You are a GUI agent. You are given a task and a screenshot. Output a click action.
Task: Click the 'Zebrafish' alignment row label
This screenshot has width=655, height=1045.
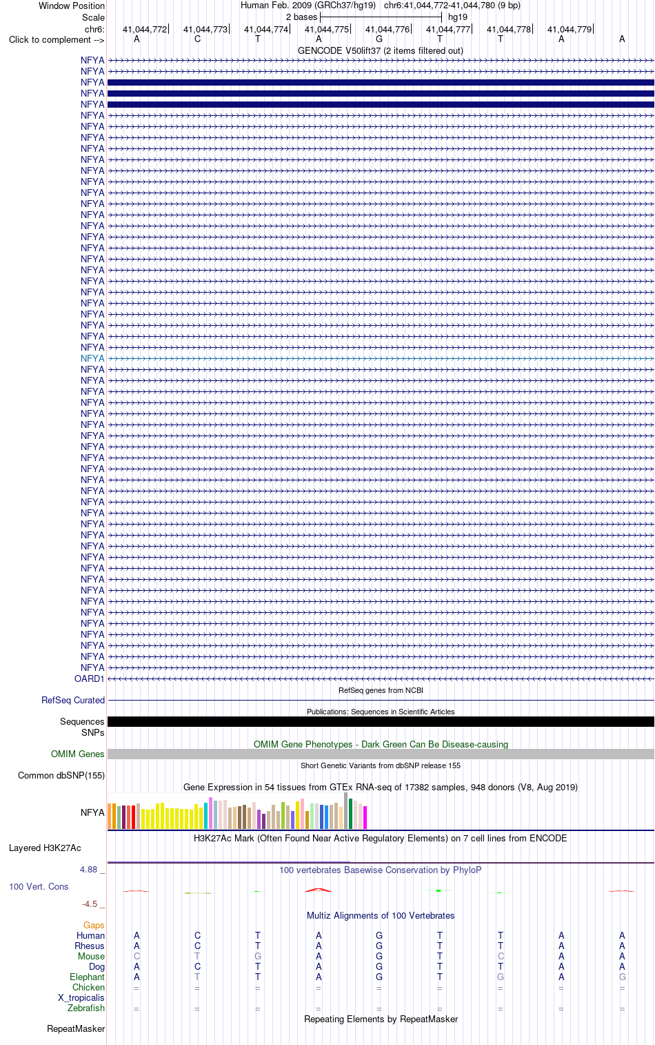(86, 1008)
